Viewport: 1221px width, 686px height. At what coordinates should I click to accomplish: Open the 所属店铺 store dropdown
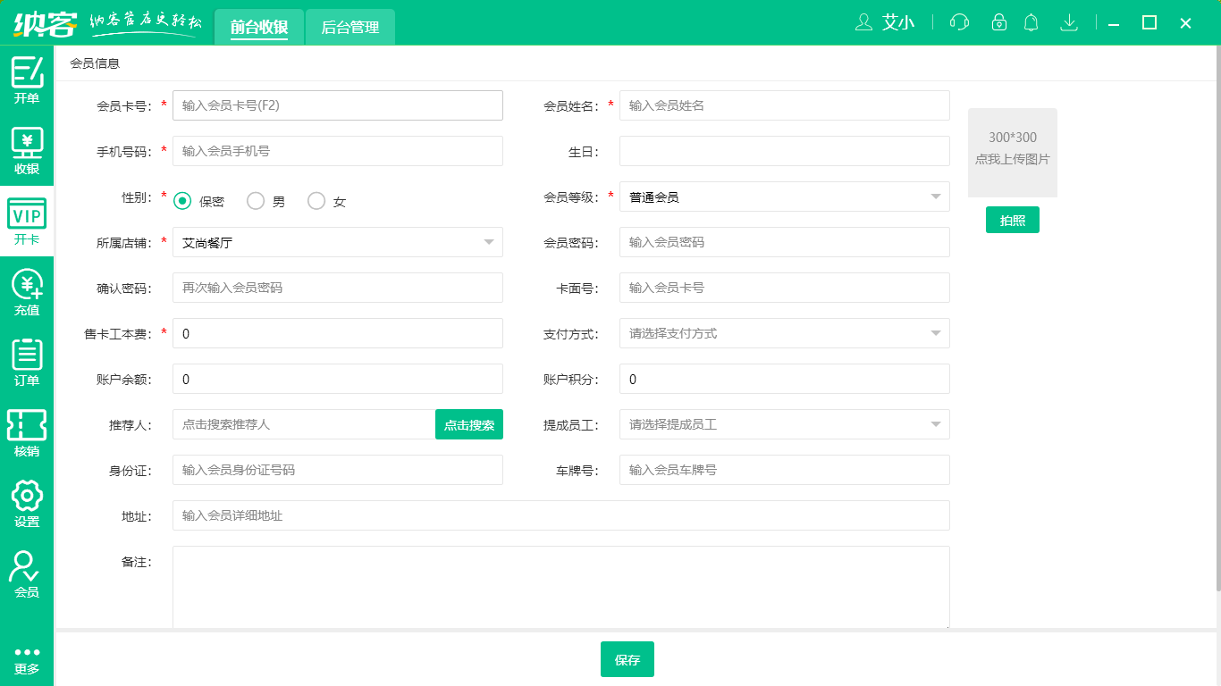tap(489, 241)
